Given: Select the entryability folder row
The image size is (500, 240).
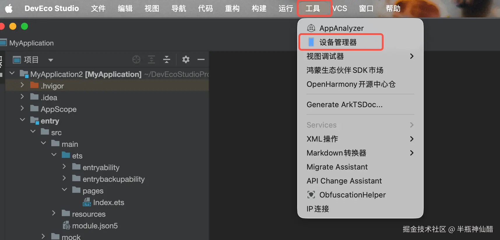Looking at the screenshot, I should point(107,167).
